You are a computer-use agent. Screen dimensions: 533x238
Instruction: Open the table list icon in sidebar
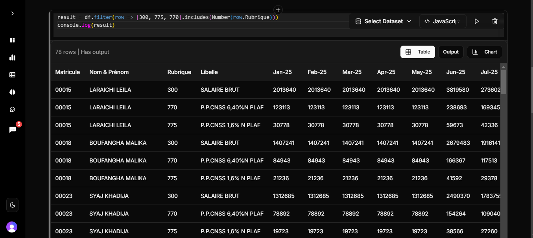point(12,75)
